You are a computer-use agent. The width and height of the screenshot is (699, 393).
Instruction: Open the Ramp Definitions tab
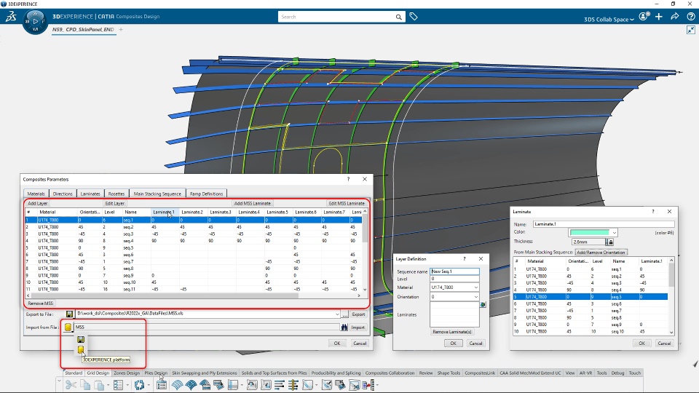[206, 194]
